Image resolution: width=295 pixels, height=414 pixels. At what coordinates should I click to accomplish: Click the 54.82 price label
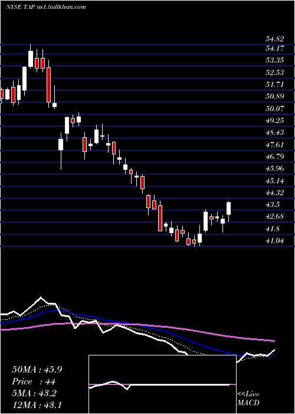pos(274,40)
